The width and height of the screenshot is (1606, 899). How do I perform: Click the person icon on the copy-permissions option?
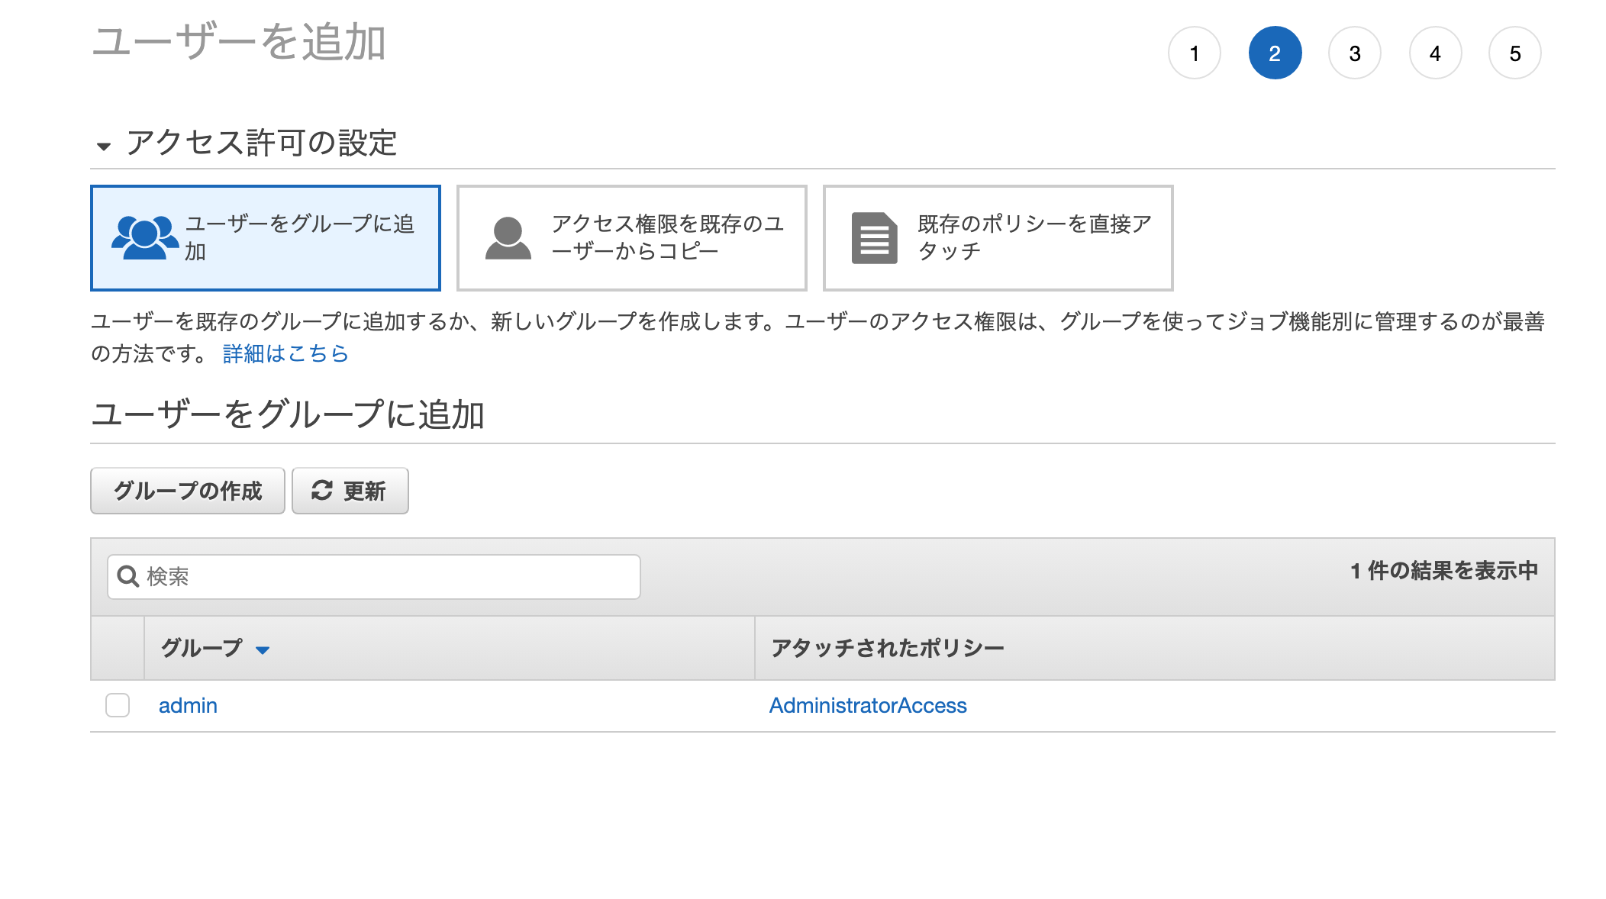(508, 237)
